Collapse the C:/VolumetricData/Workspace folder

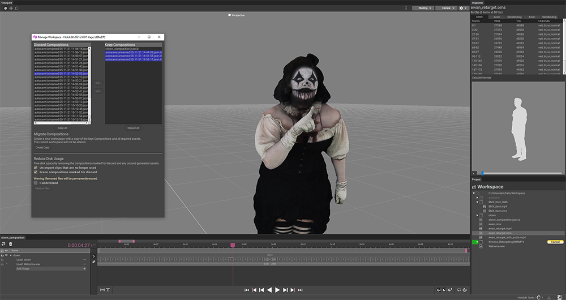click(474, 193)
